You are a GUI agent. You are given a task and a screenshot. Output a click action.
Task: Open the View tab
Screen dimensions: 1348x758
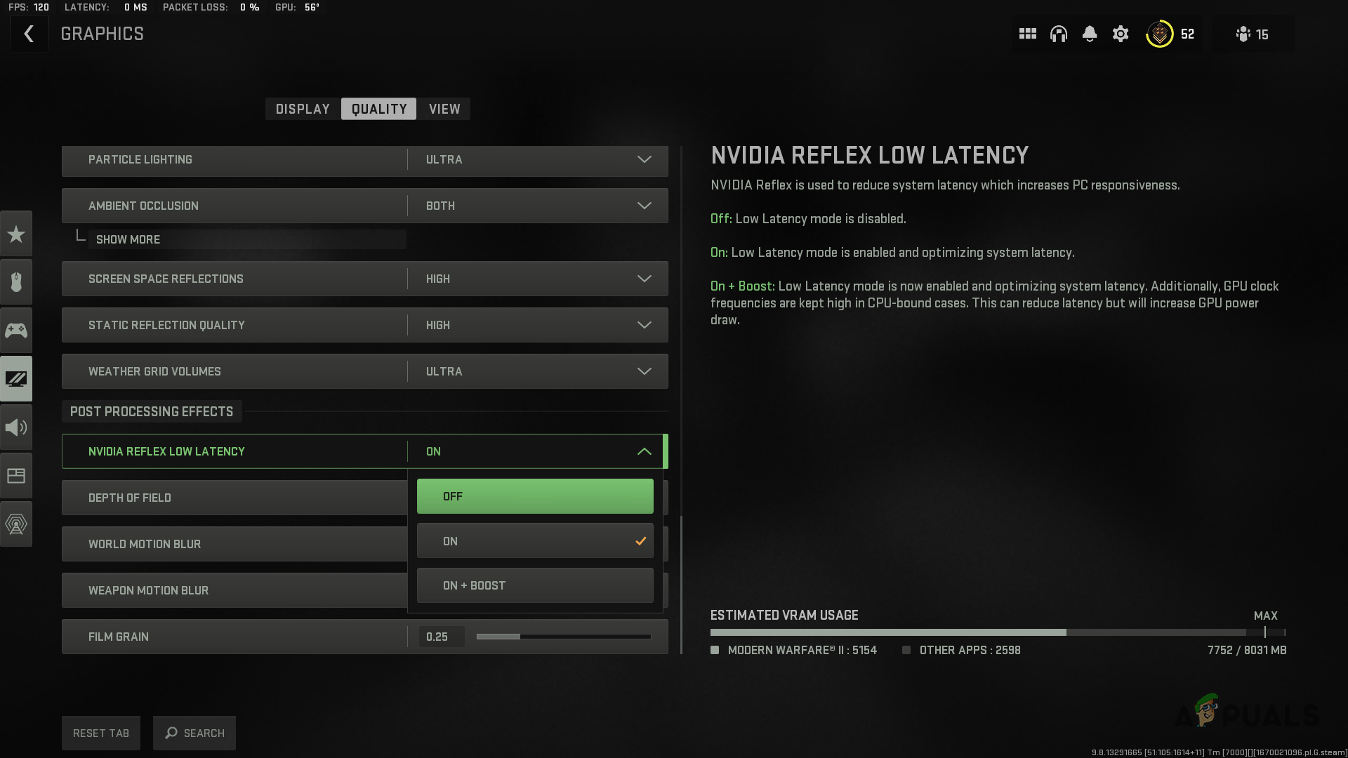pyautogui.click(x=443, y=109)
